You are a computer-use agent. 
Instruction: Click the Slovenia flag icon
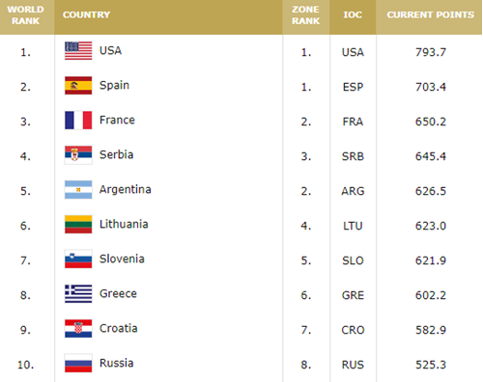[78, 259]
